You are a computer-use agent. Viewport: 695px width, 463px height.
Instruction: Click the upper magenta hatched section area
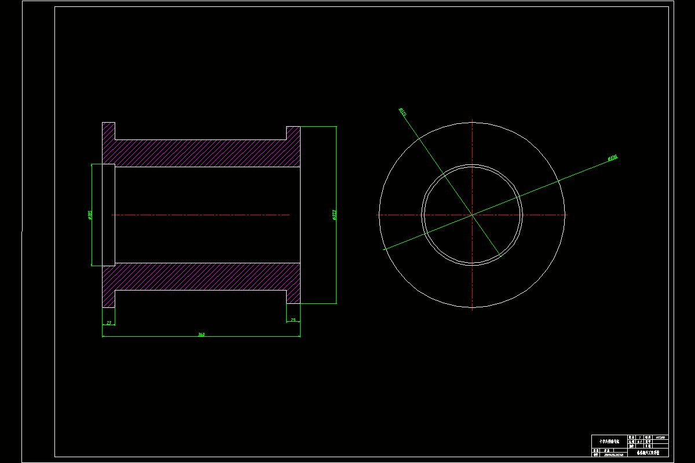(201, 153)
